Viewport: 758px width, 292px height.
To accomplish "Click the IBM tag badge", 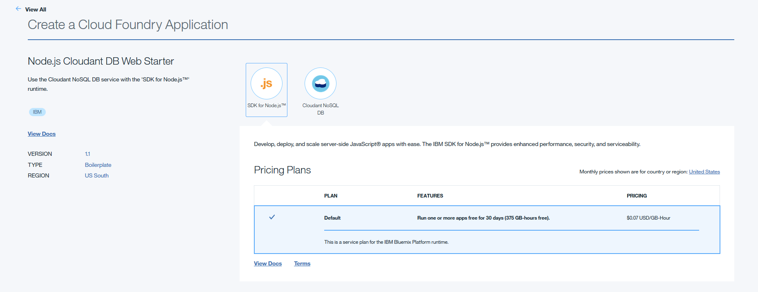I will [x=37, y=112].
